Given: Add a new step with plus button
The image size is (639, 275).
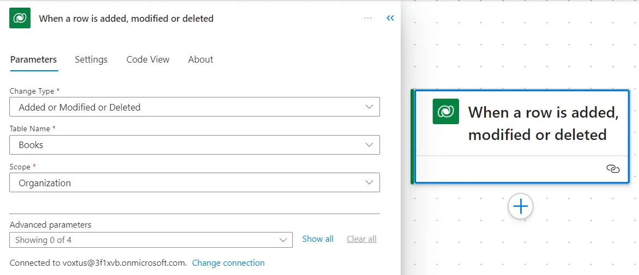Looking at the screenshot, I should tap(520, 206).
